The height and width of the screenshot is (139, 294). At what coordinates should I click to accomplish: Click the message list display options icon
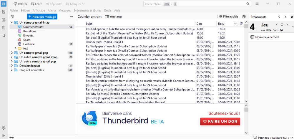244,16
